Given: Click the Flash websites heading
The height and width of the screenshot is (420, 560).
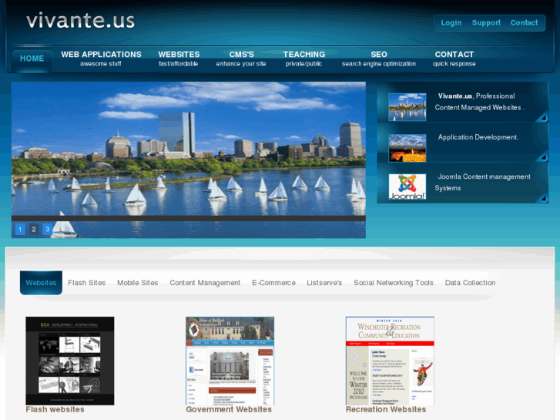Looking at the screenshot, I should [x=55, y=410].
